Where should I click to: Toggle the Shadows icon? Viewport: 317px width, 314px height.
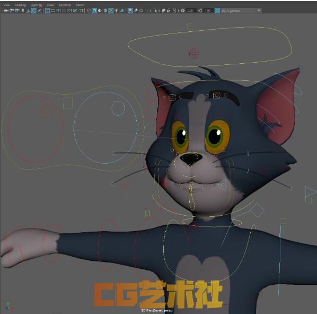pyautogui.click(x=122, y=11)
